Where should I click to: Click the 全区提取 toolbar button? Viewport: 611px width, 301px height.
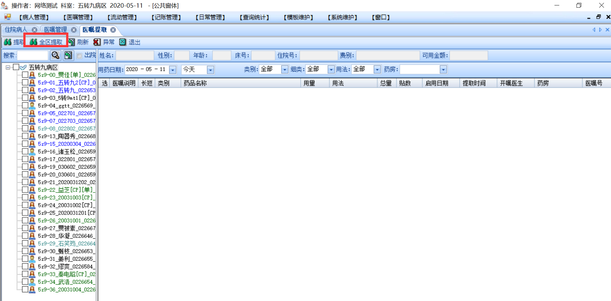pyautogui.click(x=46, y=42)
